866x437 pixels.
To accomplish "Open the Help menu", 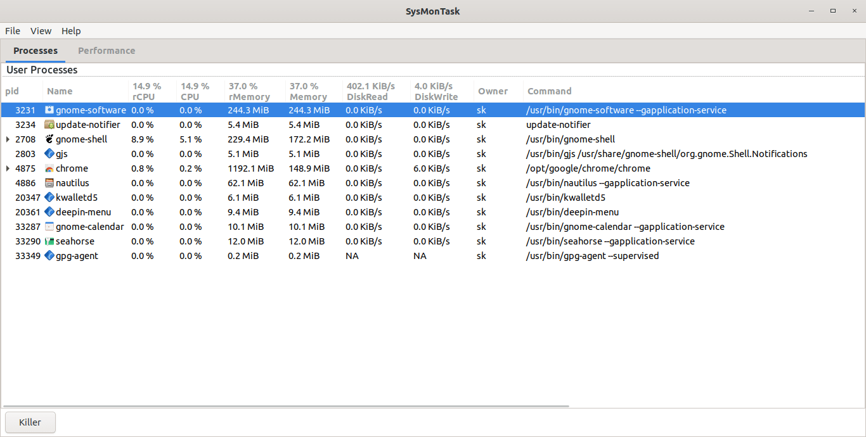I will coord(71,31).
